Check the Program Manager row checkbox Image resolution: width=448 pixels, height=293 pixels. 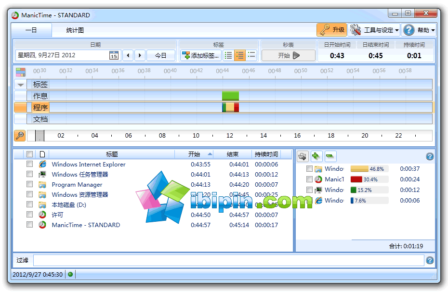point(29,184)
